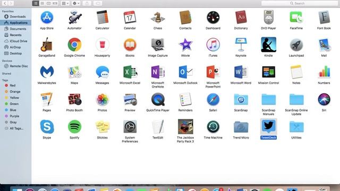Image resolution: width=340 pixels, height=191 pixels.
Task: Click the Calculator app icon
Action: coord(102,18)
